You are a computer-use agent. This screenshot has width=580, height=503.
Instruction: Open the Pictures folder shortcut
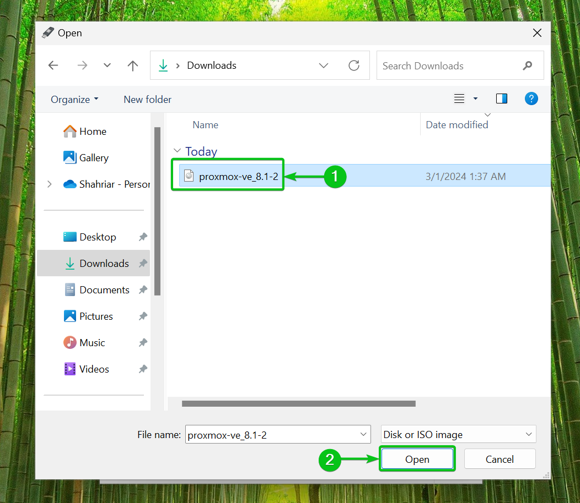click(88, 316)
